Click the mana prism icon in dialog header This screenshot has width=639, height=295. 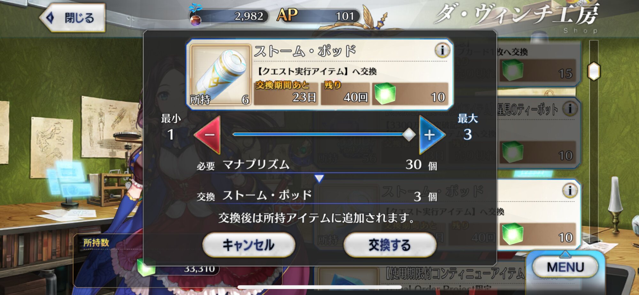tap(385, 94)
